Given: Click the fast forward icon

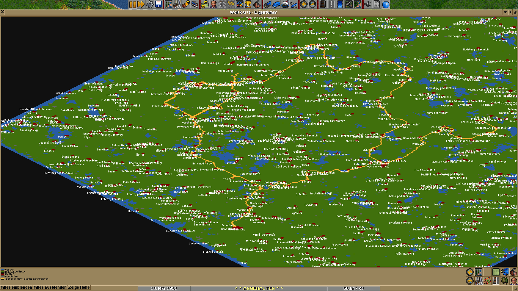Looking at the screenshot, I should coord(141,5).
